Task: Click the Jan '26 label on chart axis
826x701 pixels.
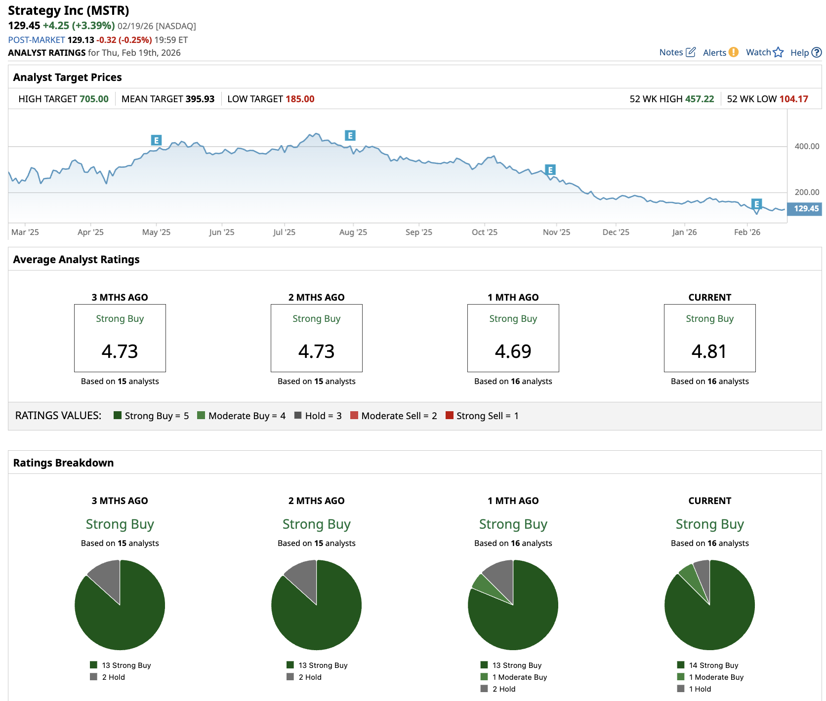Action: [684, 232]
